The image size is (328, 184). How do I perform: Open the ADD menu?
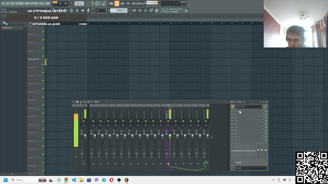point(12,3)
